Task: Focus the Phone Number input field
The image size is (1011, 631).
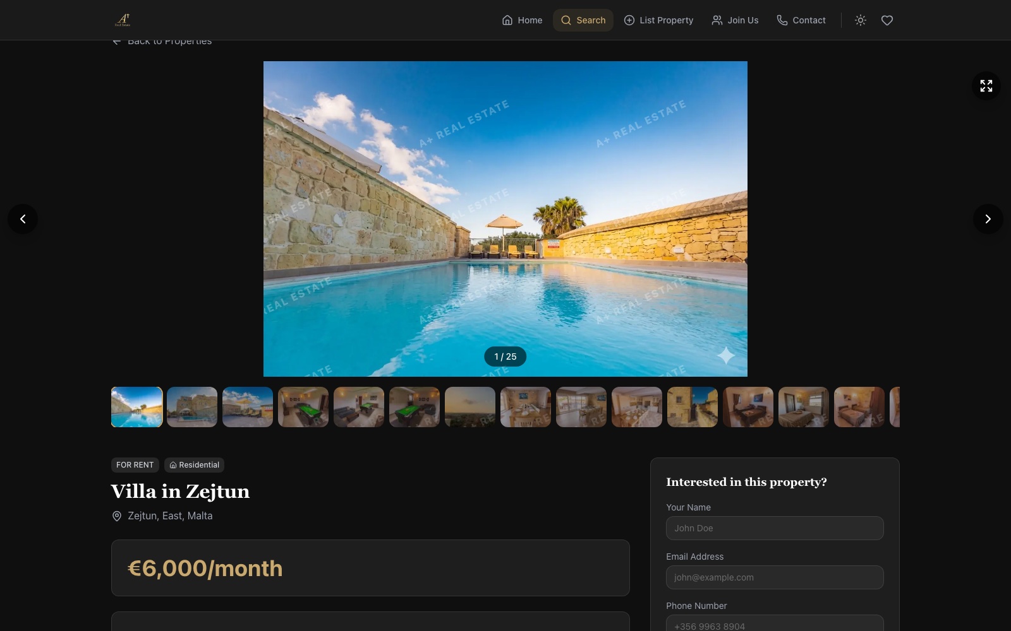Action: (775, 623)
